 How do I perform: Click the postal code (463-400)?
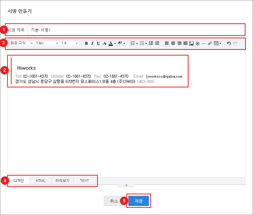(146, 81)
